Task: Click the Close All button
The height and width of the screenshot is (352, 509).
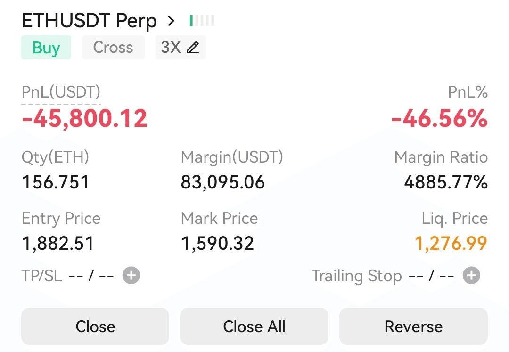Action: point(254,327)
